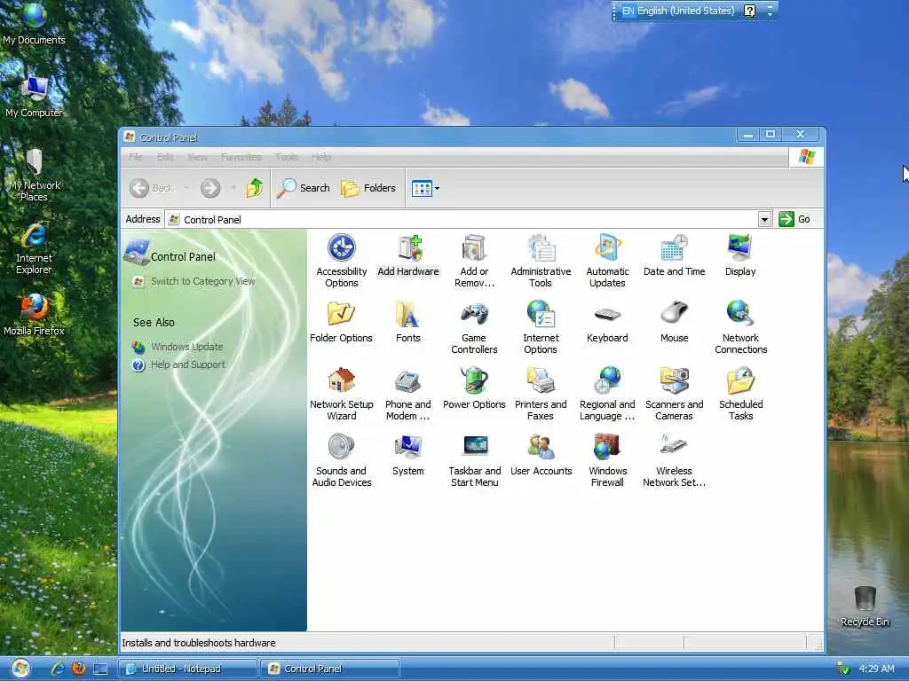Open Accessibility Options in Control Panel
Image resolution: width=909 pixels, height=681 pixels.
(342, 260)
